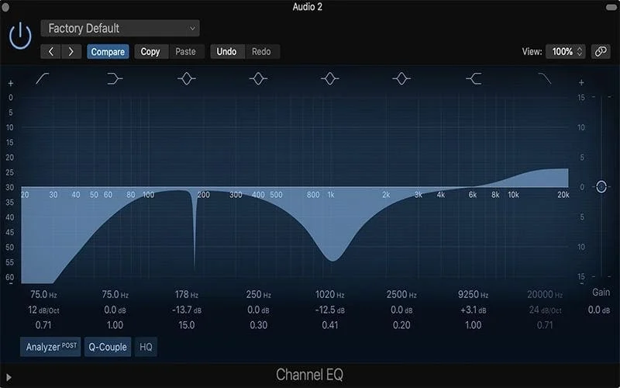Screen dimensions: 620x388
Task: Click the 12 dB/Oct slope value
Action: click(43, 310)
